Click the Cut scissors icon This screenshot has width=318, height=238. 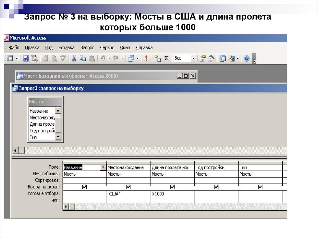coord(74,58)
